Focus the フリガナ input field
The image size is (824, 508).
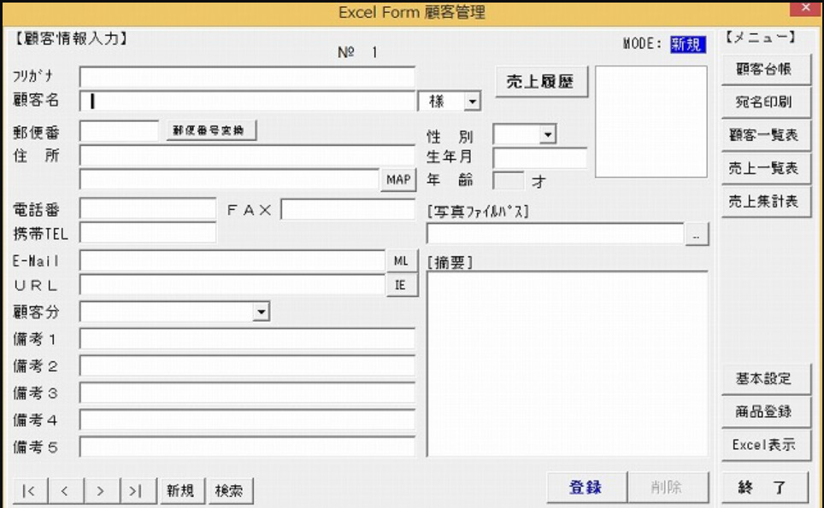pos(247,77)
